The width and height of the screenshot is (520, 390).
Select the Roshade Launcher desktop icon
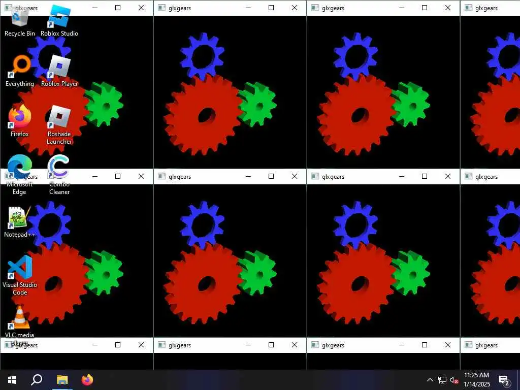click(x=59, y=125)
